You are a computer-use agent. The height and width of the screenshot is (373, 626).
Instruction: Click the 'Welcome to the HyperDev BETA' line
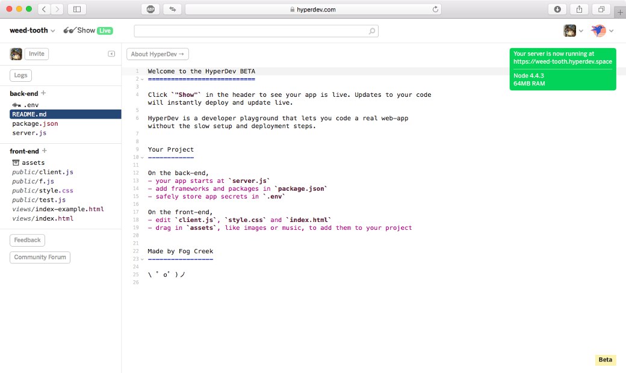pyautogui.click(x=201, y=71)
